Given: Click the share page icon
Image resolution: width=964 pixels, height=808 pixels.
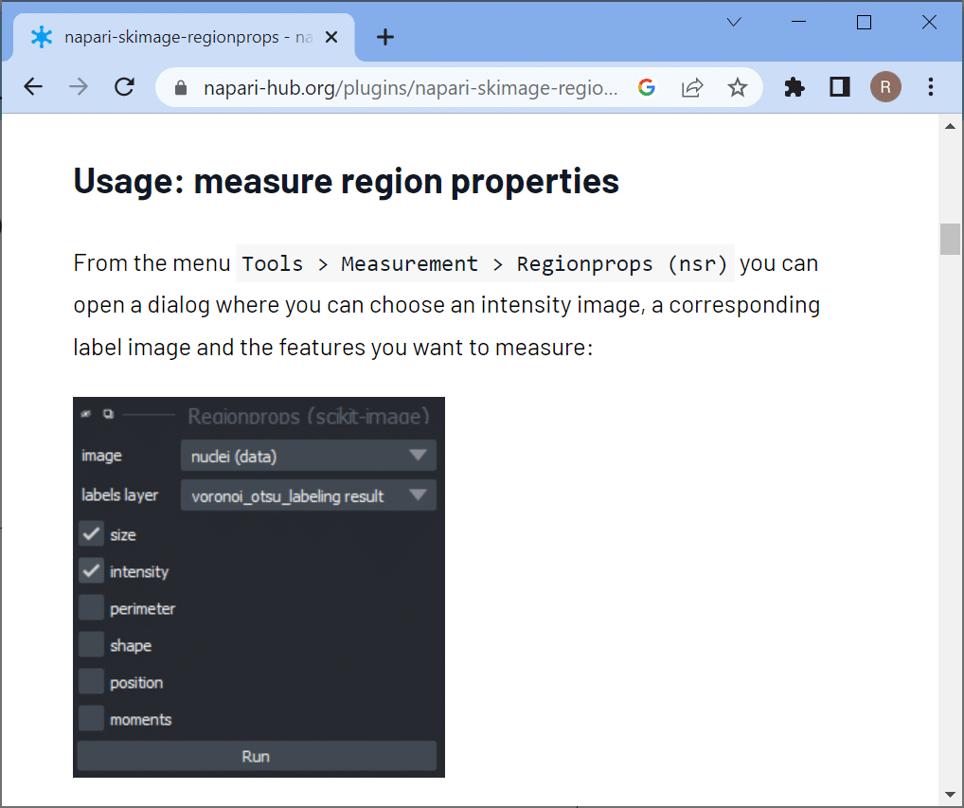Looking at the screenshot, I should [x=692, y=87].
